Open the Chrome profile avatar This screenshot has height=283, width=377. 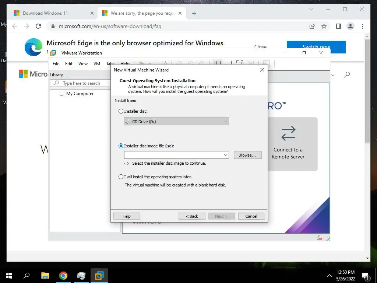(x=350, y=26)
